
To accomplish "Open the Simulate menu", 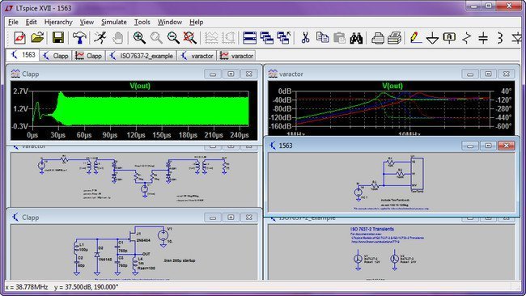I will [x=114, y=22].
